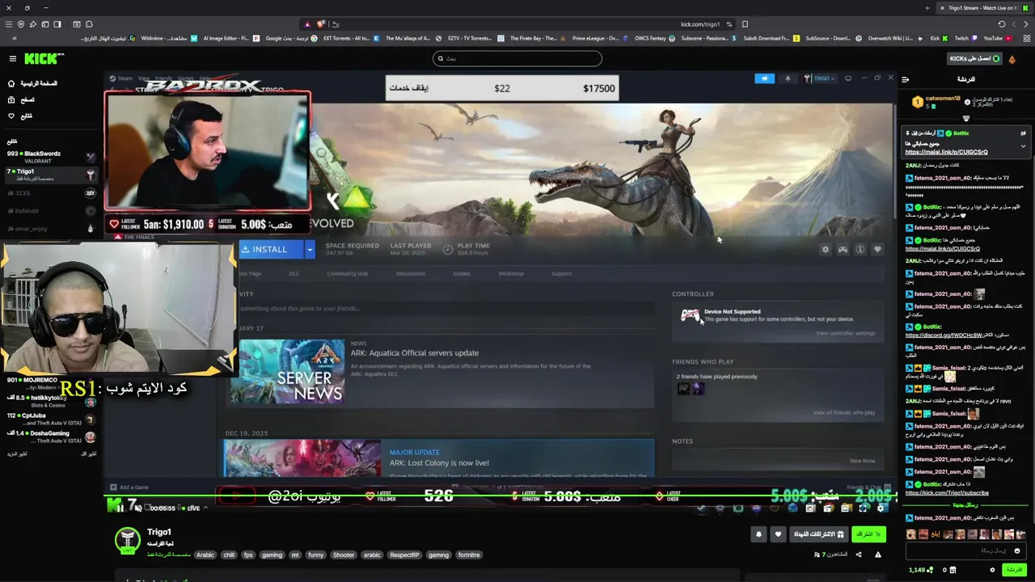Open the chat shop icon
The image size is (1035, 582).
click(954, 570)
